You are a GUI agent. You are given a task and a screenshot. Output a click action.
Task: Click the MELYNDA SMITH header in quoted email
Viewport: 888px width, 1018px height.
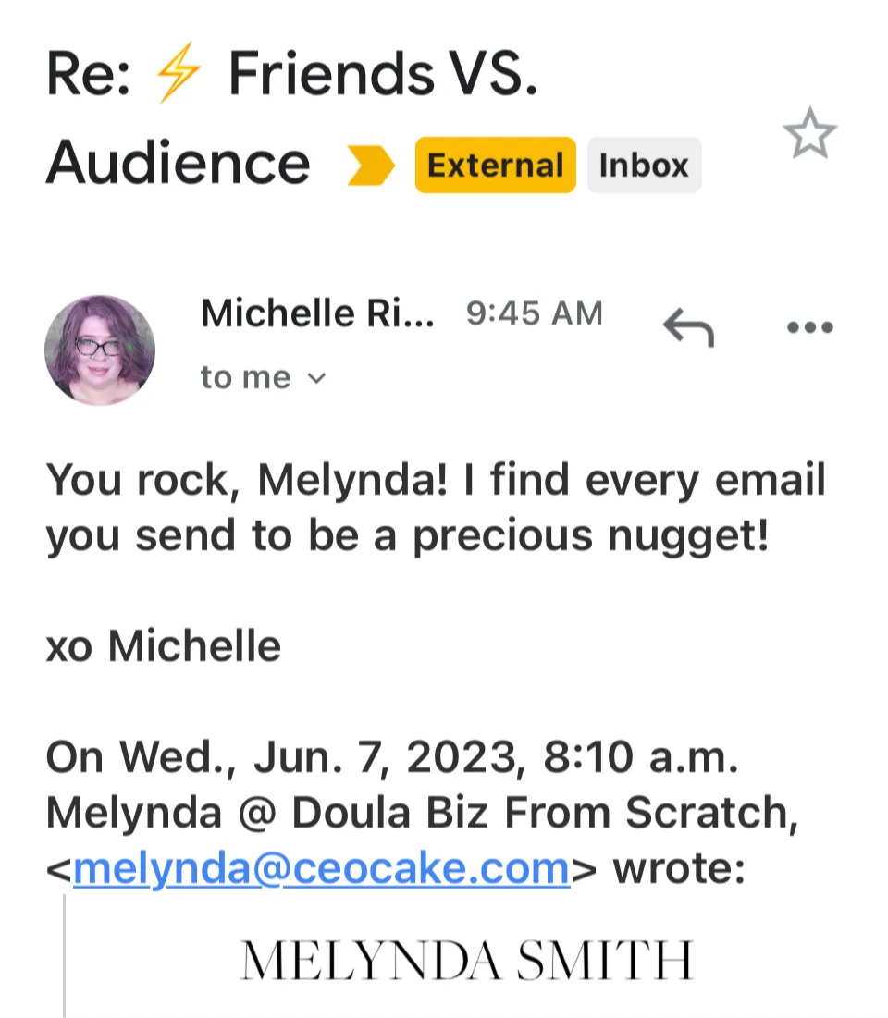tap(467, 961)
